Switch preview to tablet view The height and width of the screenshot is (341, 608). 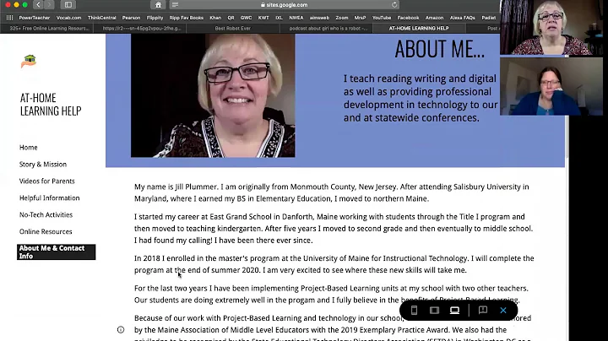(x=434, y=311)
